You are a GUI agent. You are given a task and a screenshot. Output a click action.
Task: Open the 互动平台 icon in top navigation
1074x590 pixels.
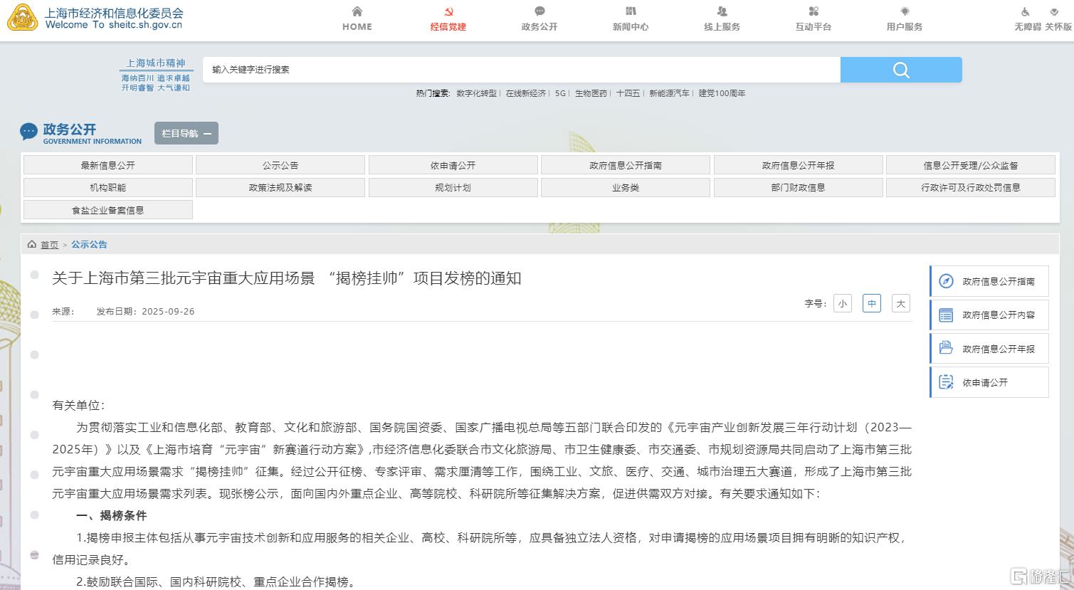click(814, 11)
